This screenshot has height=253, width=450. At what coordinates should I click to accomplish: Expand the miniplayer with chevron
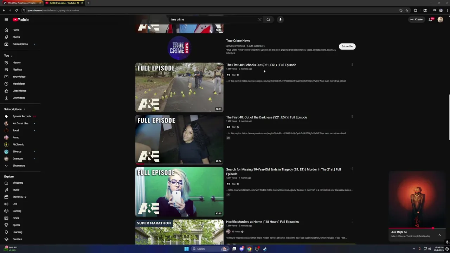pos(439,235)
